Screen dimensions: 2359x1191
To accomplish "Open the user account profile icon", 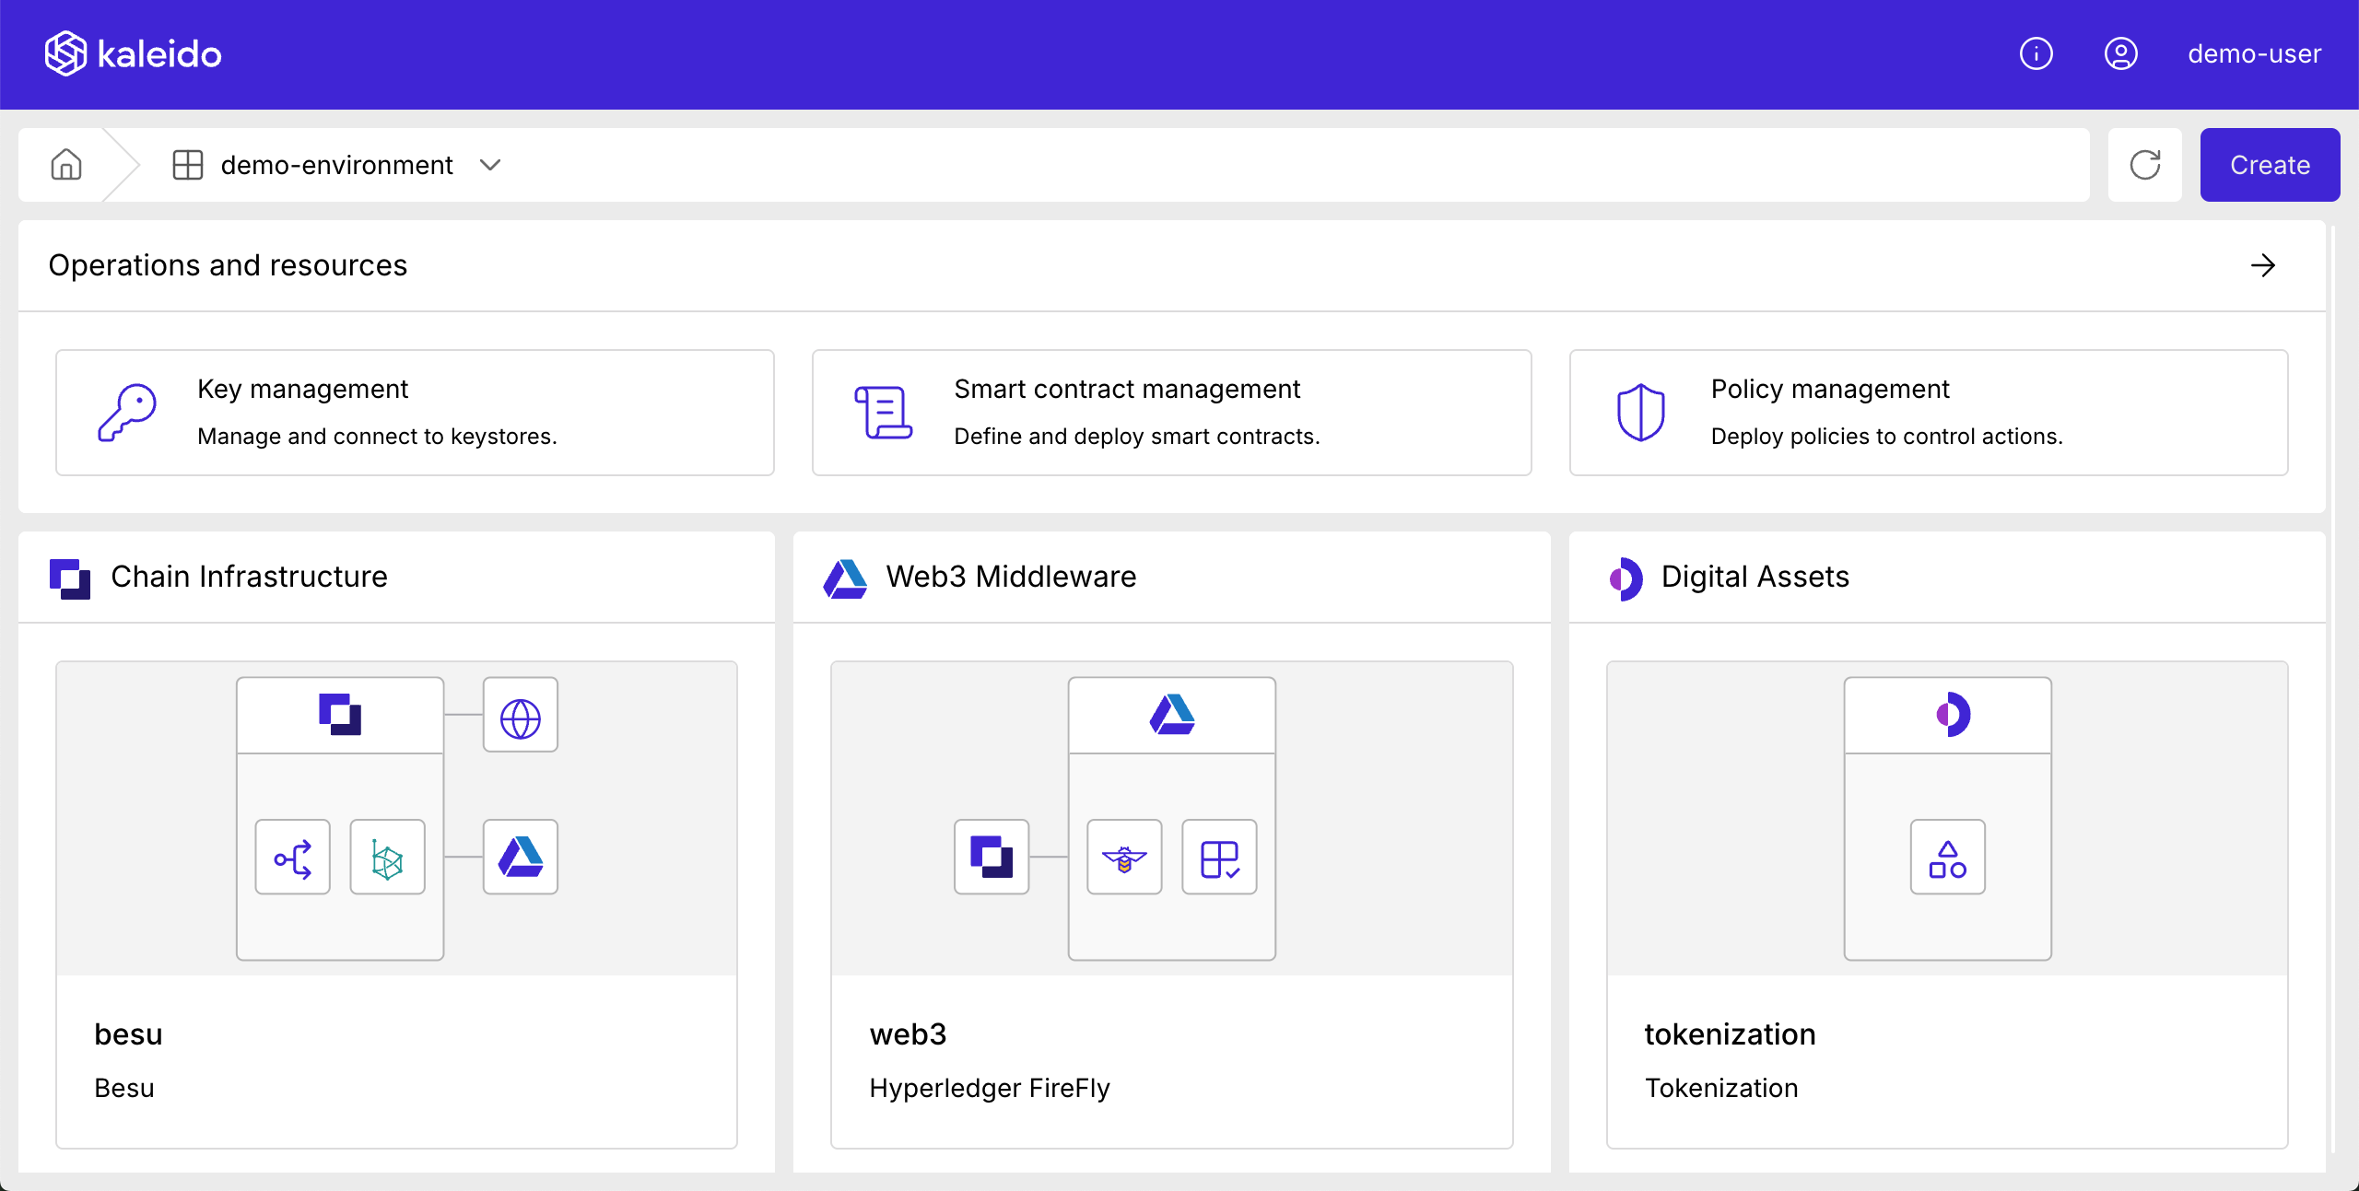I will [2120, 53].
